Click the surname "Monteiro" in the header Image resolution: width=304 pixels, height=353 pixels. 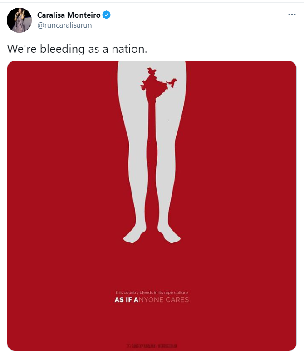tap(84, 15)
